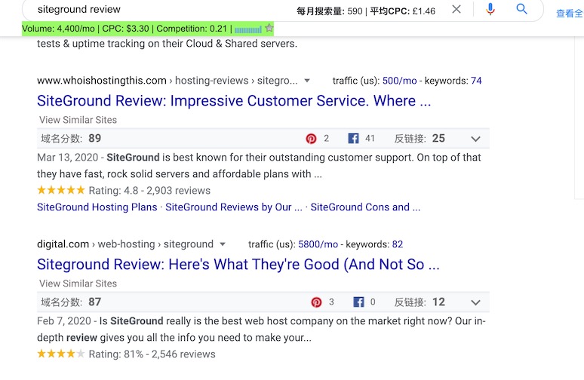
Task: Click the 每月搜索量: 590 text
Action: 329,11
